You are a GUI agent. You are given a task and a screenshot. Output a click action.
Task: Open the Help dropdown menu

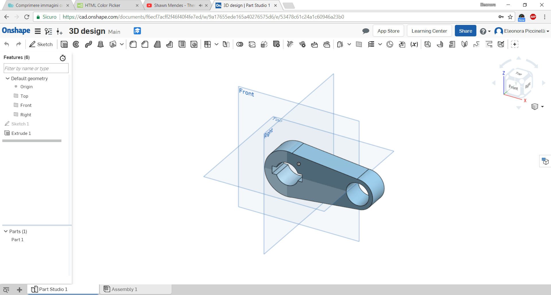click(x=485, y=31)
